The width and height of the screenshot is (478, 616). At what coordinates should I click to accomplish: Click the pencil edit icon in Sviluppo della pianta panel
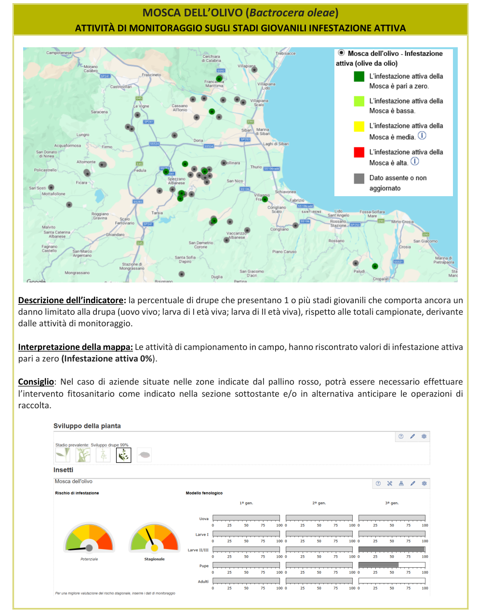point(412,436)
